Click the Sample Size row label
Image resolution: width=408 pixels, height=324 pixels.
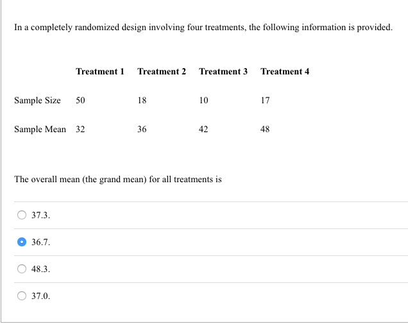click(37, 100)
